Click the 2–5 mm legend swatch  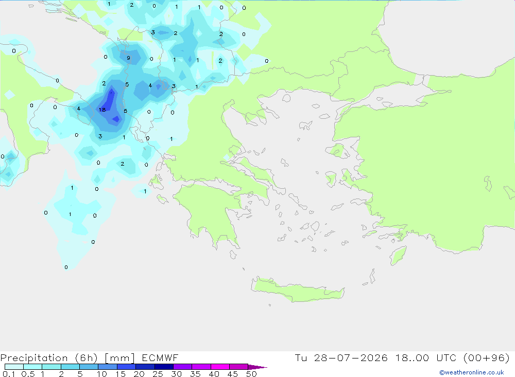[x=70, y=367]
